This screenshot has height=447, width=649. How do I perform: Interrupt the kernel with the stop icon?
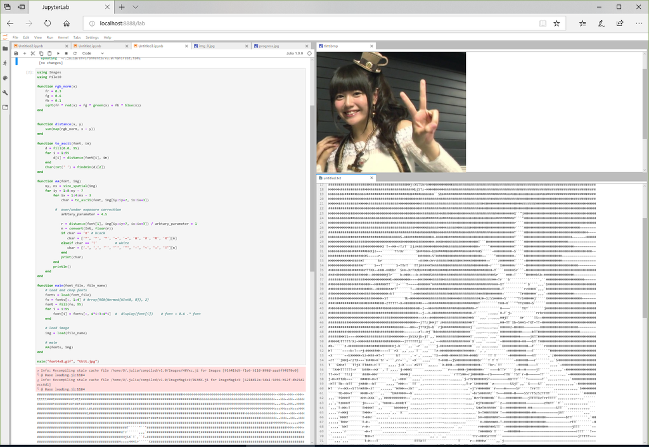[x=66, y=53]
